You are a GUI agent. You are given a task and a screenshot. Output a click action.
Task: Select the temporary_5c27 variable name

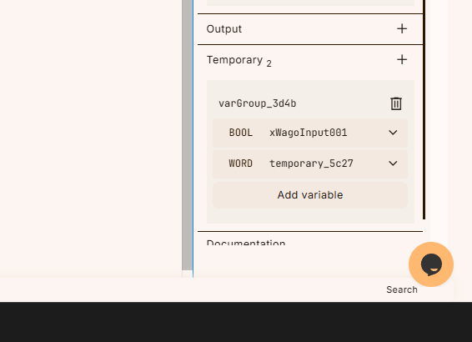(311, 163)
